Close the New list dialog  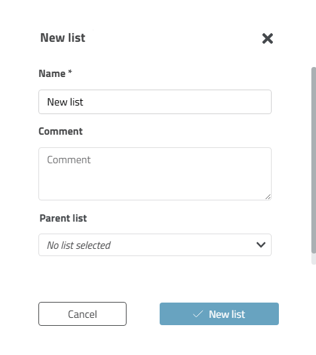click(268, 38)
